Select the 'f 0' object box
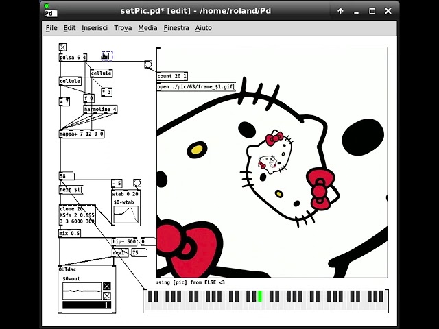 [x=88, y=99]
